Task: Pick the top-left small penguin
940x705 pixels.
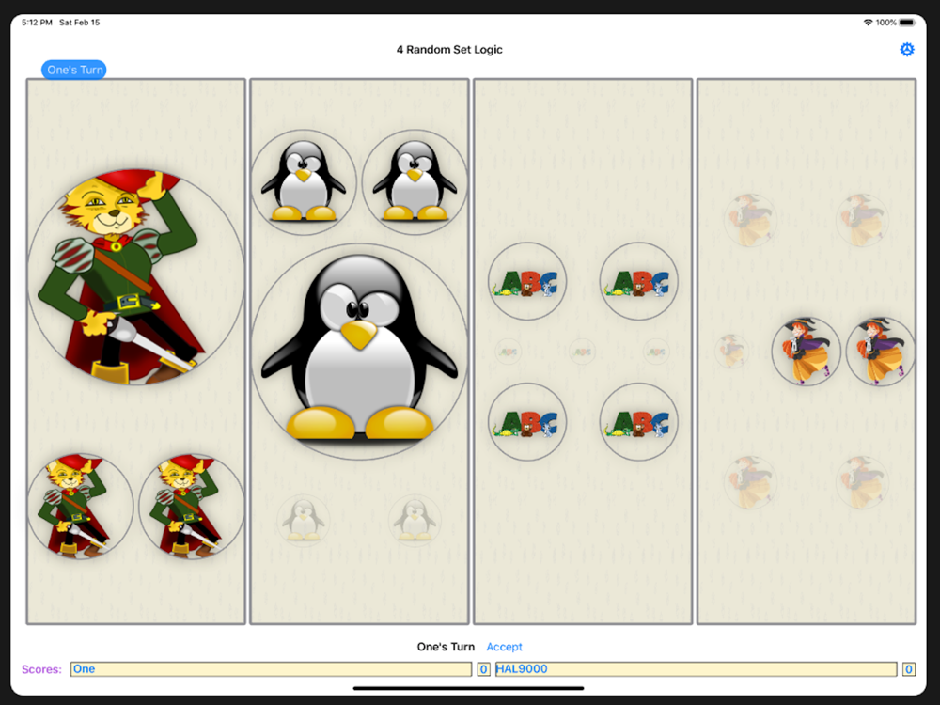Action: [304, 182]
